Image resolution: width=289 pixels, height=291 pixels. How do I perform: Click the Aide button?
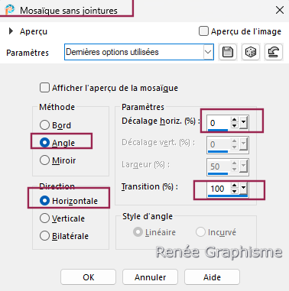[x=212, y=277]
